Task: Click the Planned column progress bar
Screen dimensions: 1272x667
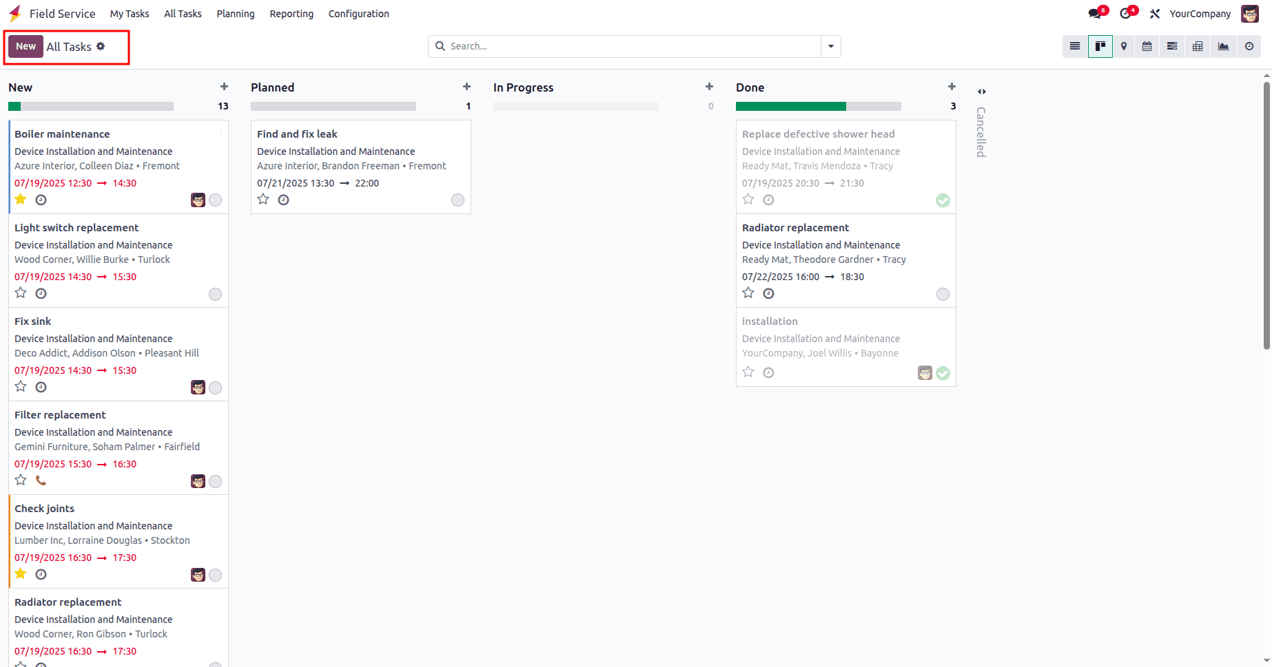Action: [x=334, y=106]
